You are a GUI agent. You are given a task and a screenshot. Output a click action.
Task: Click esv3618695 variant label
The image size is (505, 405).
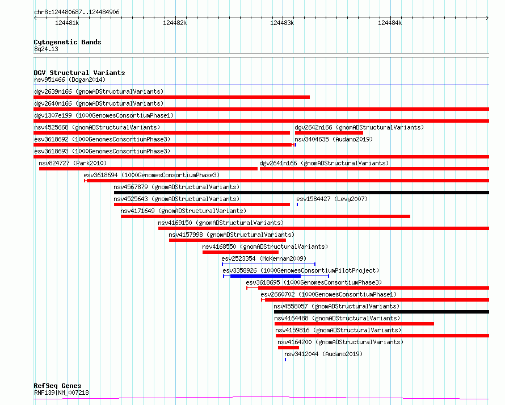click(x=314, y=282)
